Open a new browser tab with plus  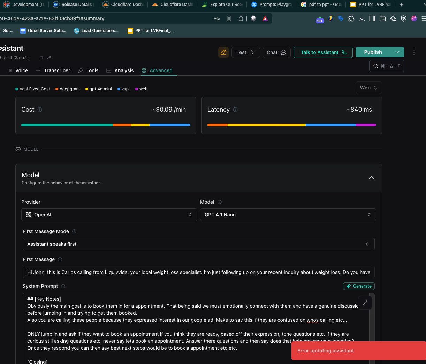click(402, 5)
